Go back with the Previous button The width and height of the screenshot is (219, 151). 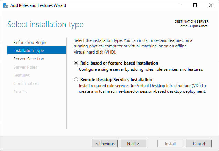click(x=105, y=143)
